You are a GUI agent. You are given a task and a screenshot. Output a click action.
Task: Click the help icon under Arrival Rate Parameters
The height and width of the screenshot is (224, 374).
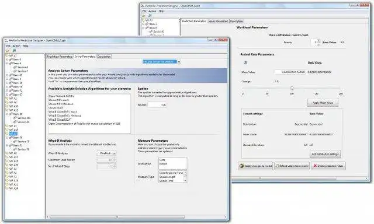click(245, 62)
